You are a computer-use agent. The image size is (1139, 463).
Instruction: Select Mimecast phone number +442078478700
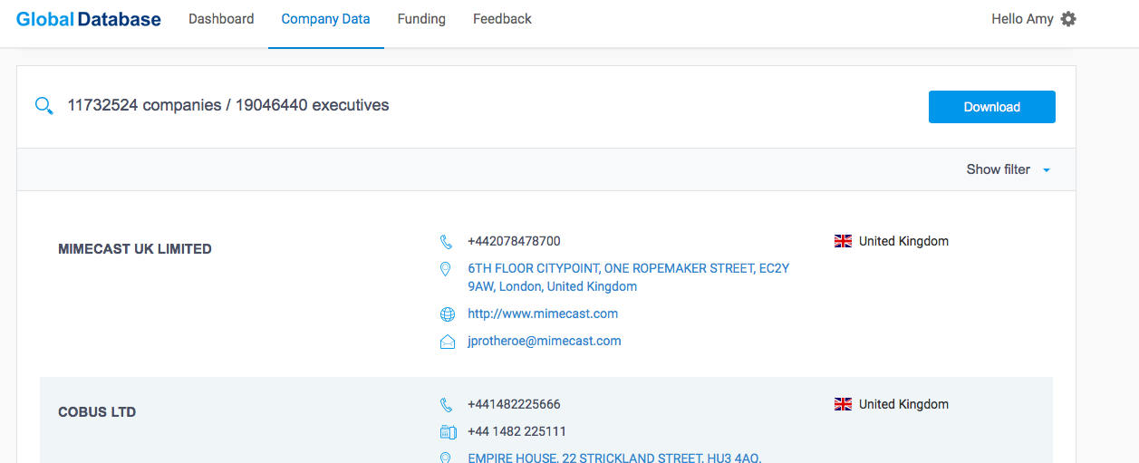(514, 241)
